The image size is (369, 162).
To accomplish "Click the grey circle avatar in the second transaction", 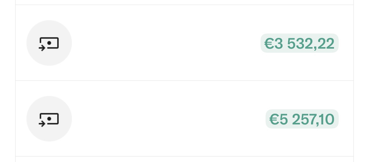I will (49, 119).
